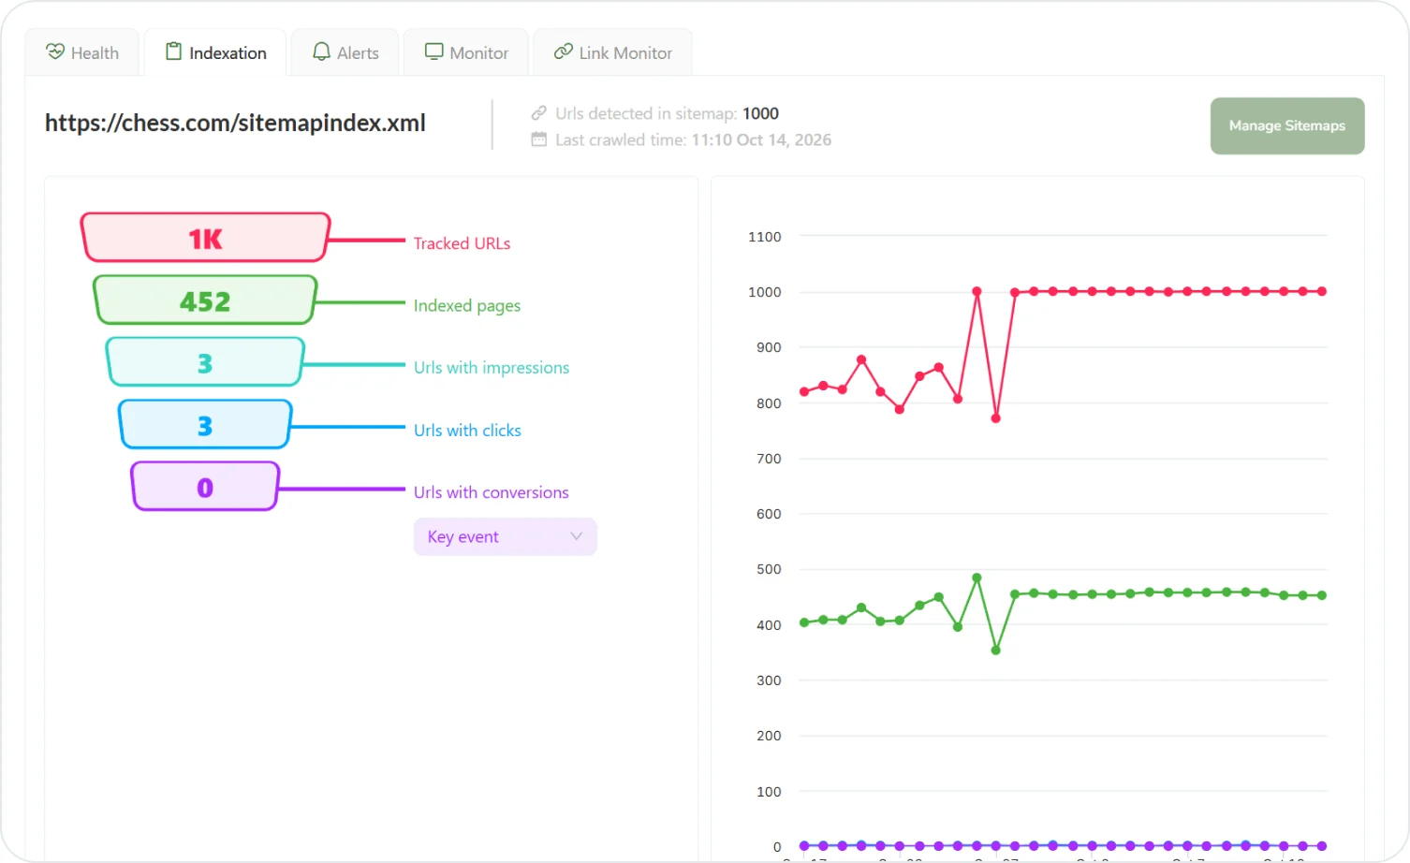1410x863 pixels.
Task: Open the Link Monitor tab
Action: pyautogui.click(x=612, y=52)
